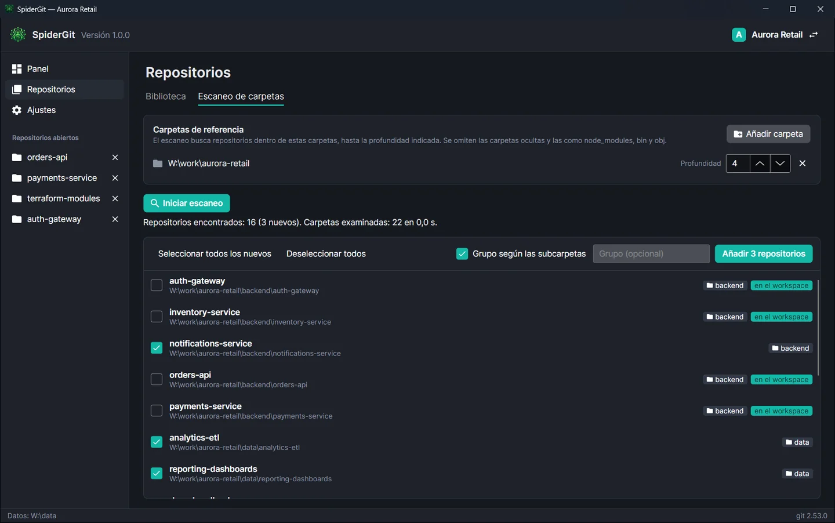Click the repository list vertical scrollbar
Image resolution: width=835 pixels, height=523 pixels.
[818, 328]
